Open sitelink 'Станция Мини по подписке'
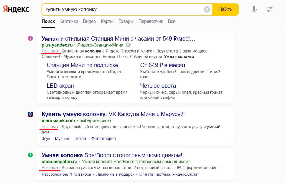Image resolution: width=285 pixels, height=183 pixels. 82,65
